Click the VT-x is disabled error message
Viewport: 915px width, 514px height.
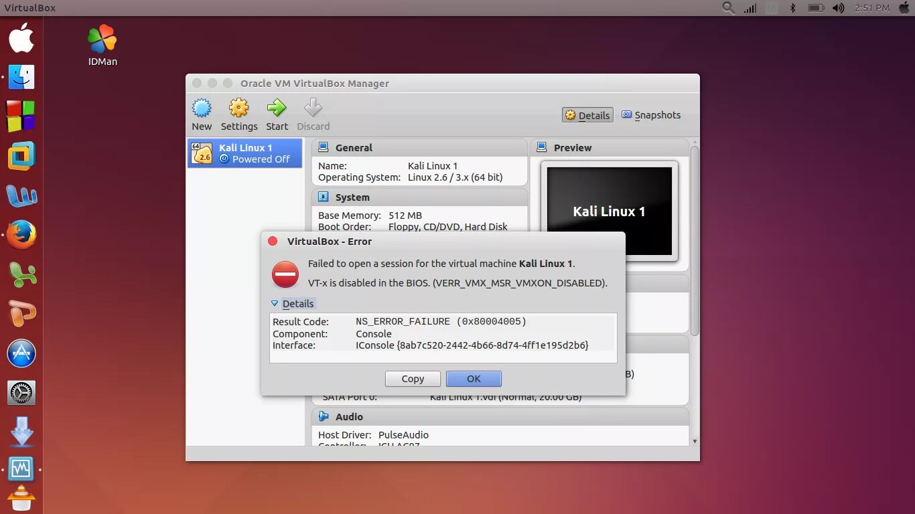(457, 282)
